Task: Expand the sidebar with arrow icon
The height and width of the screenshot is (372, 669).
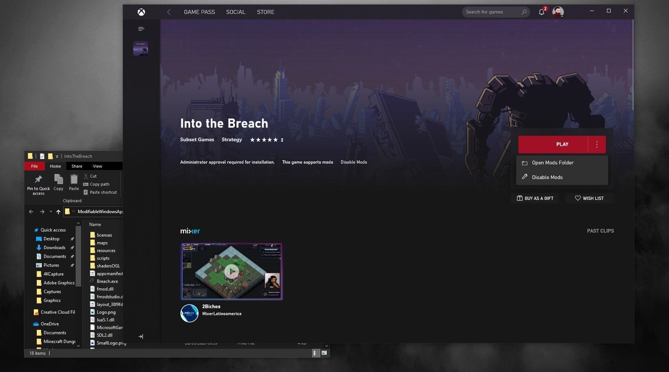Action: [x=141, y=336]
